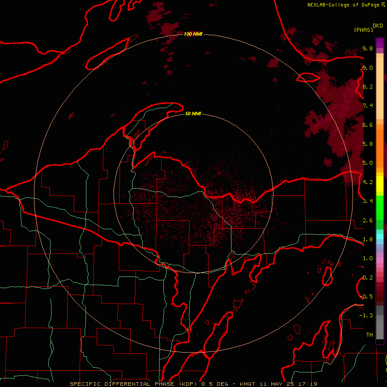Pick the cyan segment of the color bar

click(380, 236)
